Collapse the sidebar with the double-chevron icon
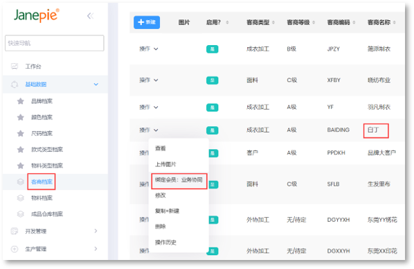 pyautogui.click(x=90, y=16)
